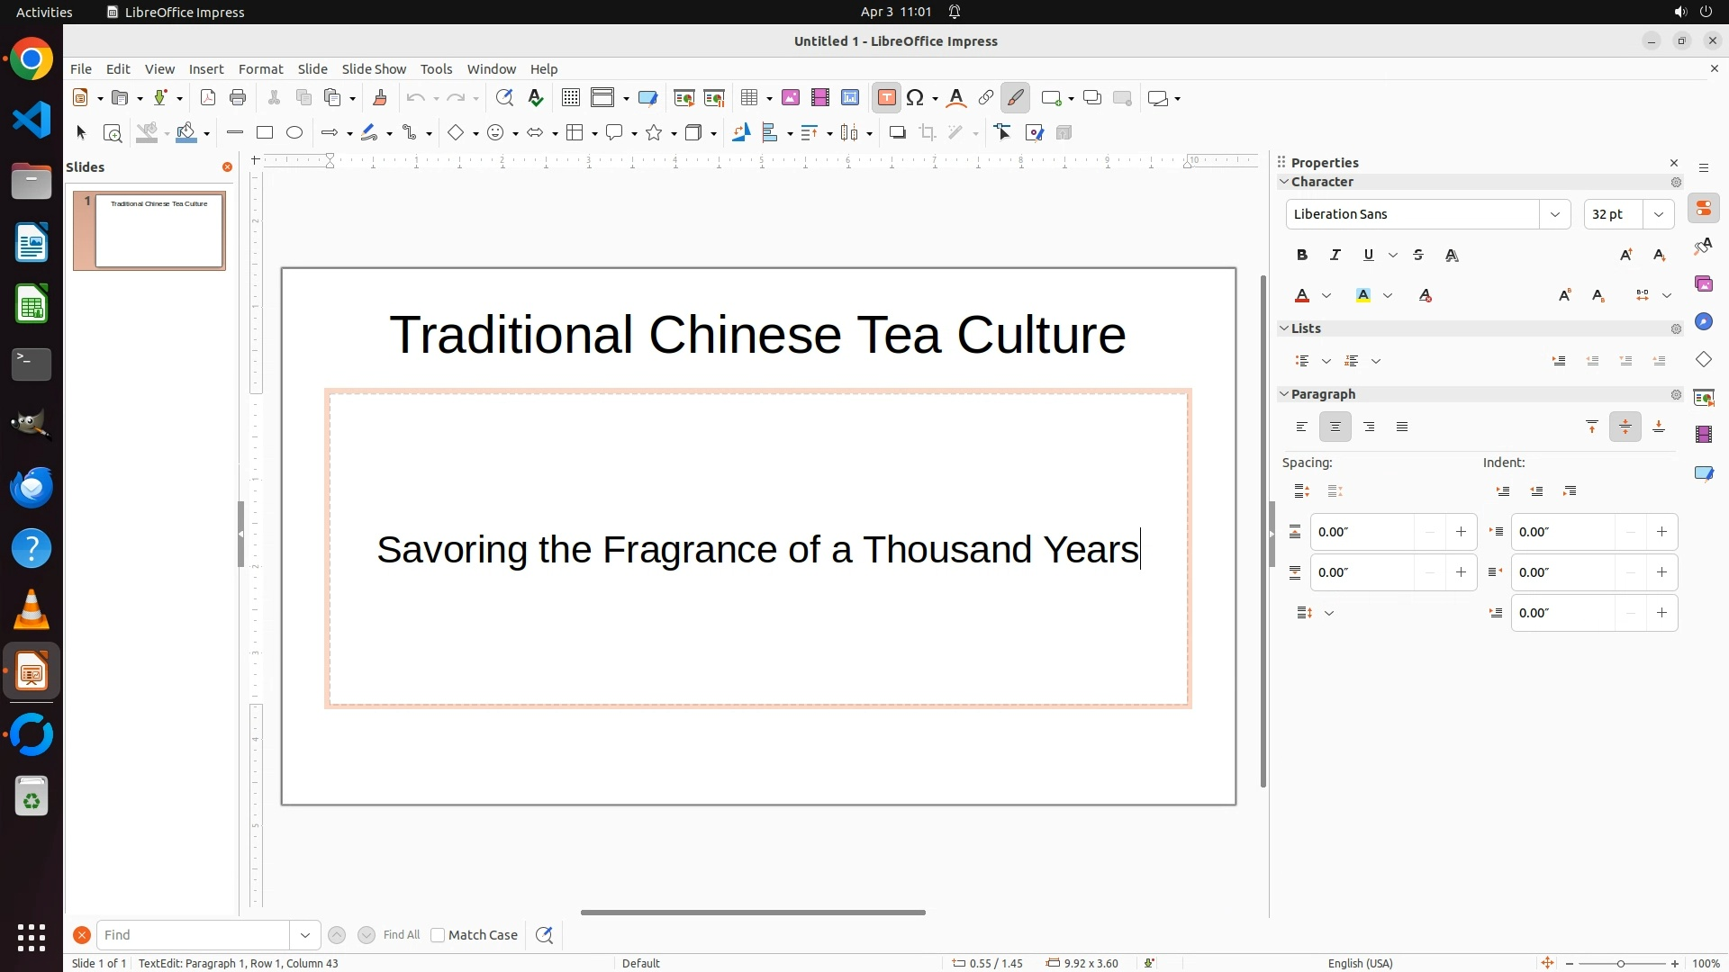Screen dimensions: 1729x972
Task: Insert a text box from toolbar
Action: click(886, 98)
